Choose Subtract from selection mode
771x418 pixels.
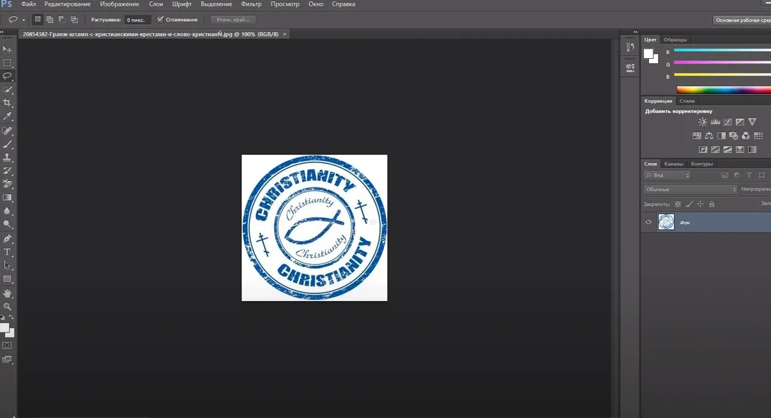pos(62,20)
